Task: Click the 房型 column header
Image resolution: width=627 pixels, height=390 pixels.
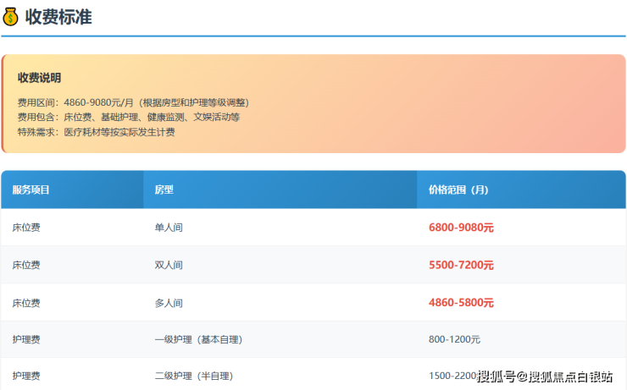Action: point(164,190)
